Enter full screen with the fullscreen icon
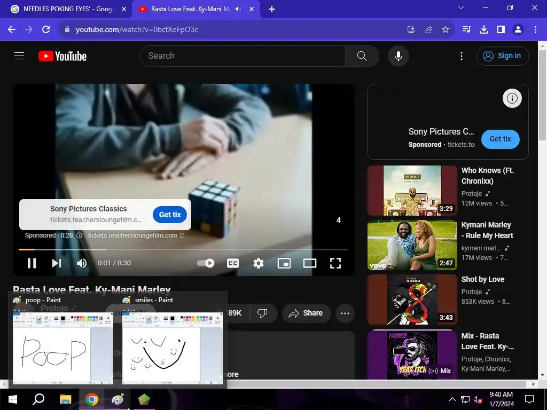Screen dimensions: 547x410 click(x=335, y=263)
